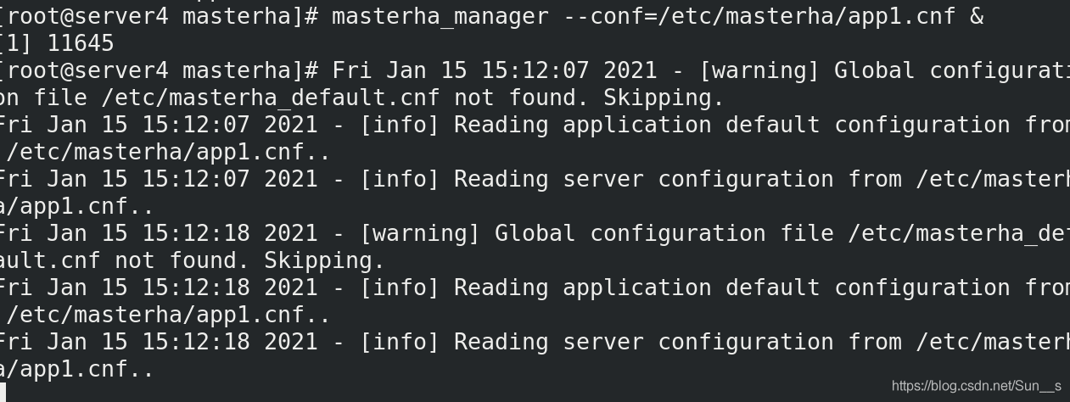
Task: Click the first [info] Reading application line
Action: coord(535,125)
